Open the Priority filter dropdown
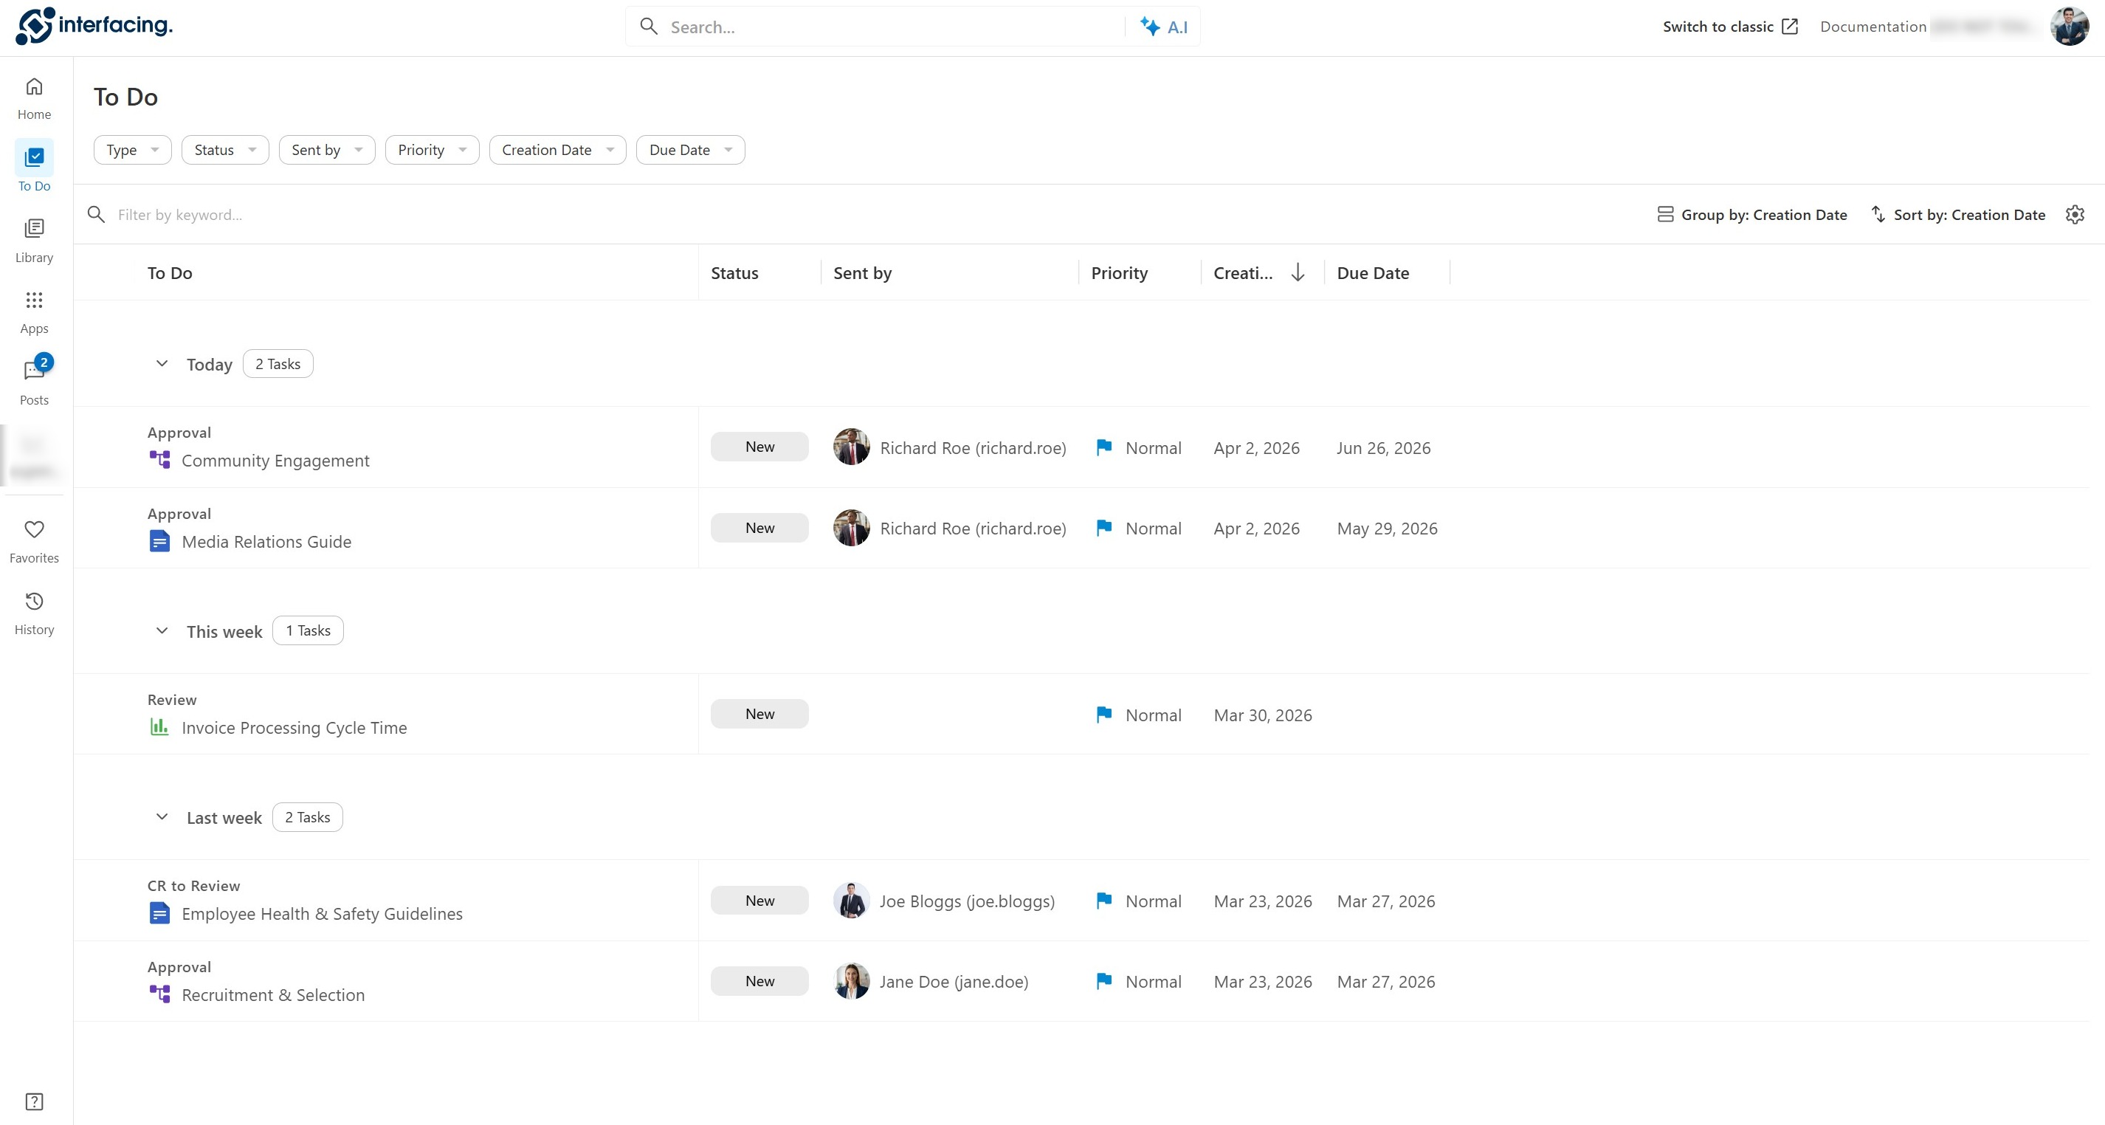Viewport: 2105px width, 1125px height. click(x=432, y=151)
